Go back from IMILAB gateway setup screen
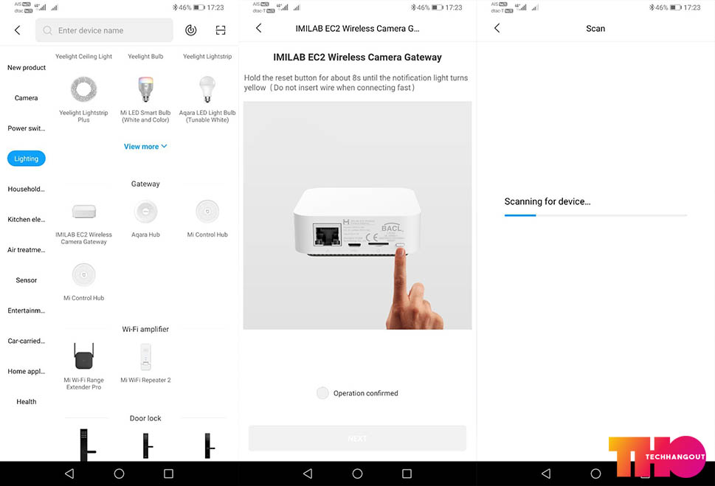This screenshot has width=715, height=486. [x=258, y=28]
